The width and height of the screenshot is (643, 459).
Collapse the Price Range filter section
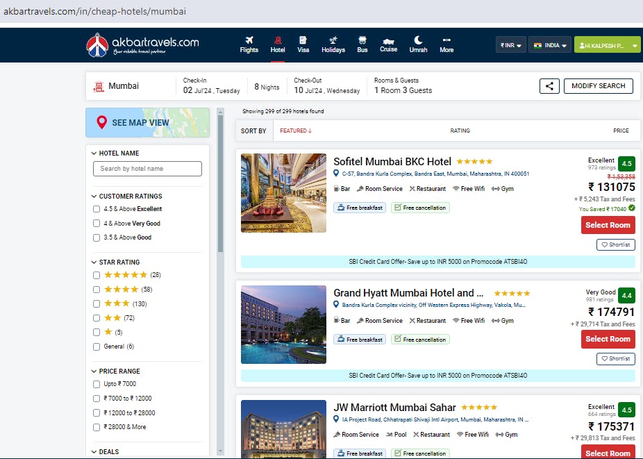[116, 372]
